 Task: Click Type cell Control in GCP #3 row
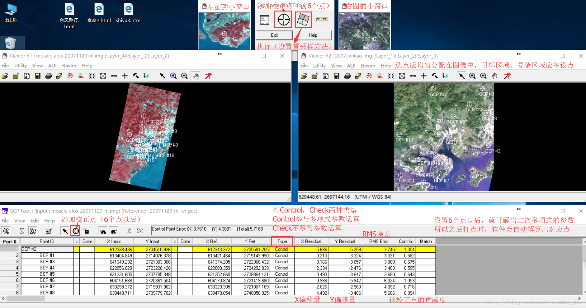click(282, 262)
